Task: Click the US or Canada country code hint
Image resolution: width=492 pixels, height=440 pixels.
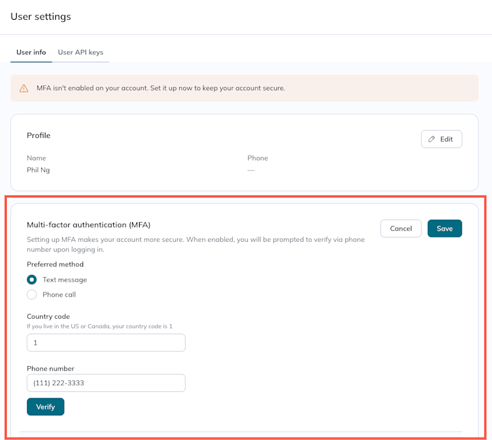Action: pos(100,326)
